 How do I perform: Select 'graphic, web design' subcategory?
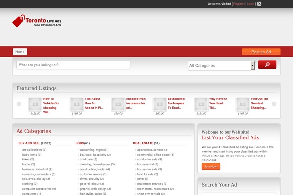[93, 189]
